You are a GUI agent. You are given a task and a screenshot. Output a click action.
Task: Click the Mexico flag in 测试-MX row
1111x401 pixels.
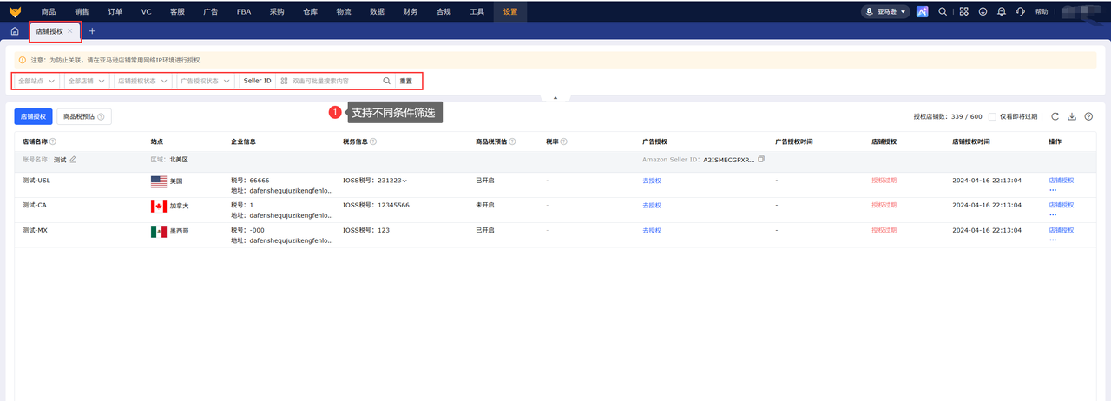click(158, 232)
